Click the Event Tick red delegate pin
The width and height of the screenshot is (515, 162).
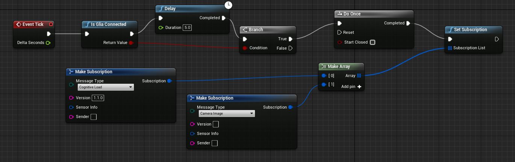(51, 24)
